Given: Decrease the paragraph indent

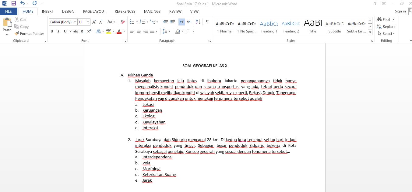Looking at the screenshot, I should [x=166, y=22].
